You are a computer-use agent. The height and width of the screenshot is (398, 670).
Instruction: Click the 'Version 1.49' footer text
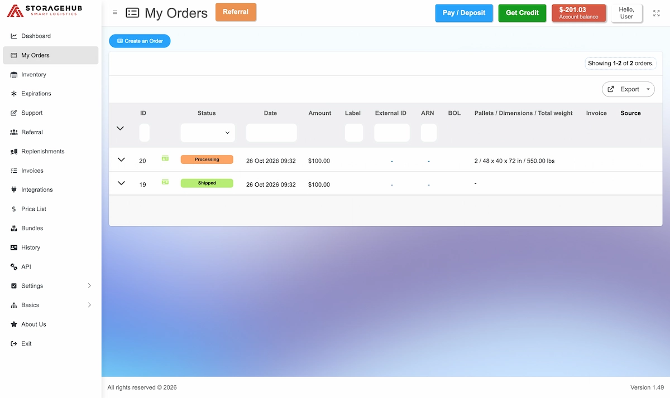coord(647,387)
